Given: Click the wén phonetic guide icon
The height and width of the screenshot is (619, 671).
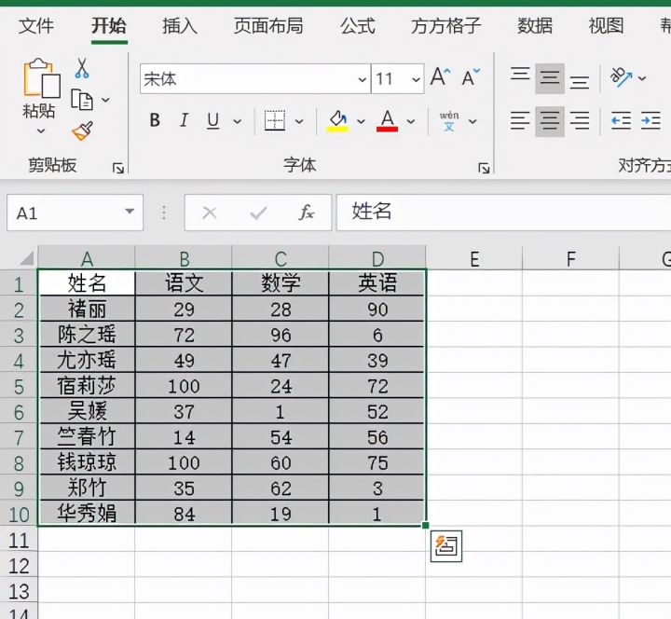Looking at the screenshot, I should click(x=449, y=120).
